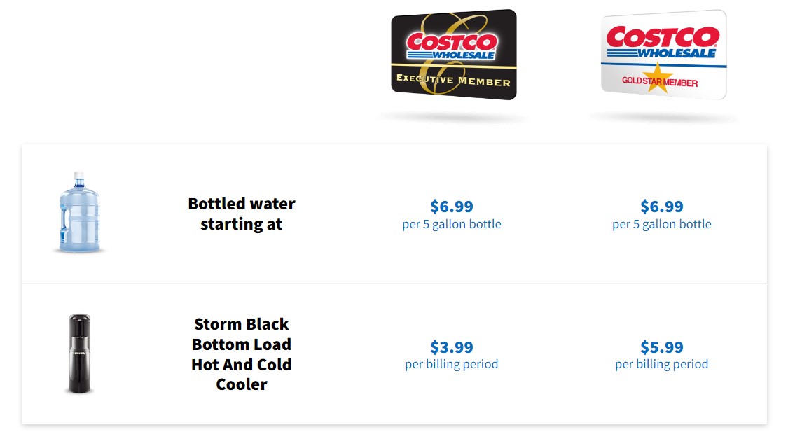Open the Storm Black Bottom Load Cooler label
Viewport: 795px width, 439px height.
(x=242, y=354)
